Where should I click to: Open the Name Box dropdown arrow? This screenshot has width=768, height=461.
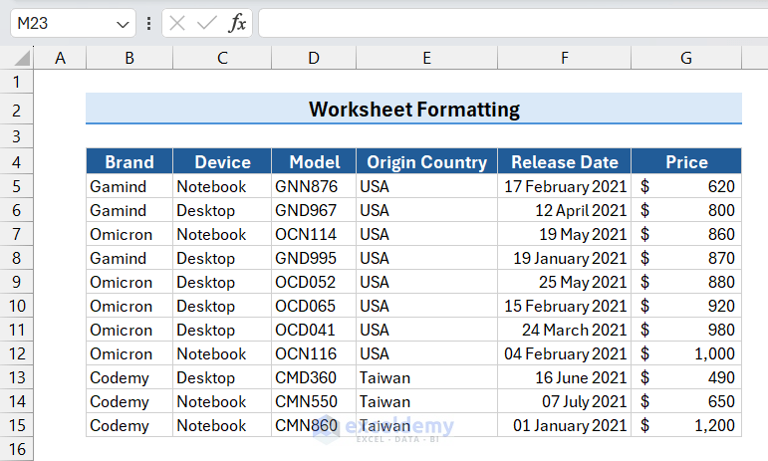(123, 24)
